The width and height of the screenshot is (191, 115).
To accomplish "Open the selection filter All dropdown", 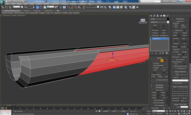I will (16, 7).
